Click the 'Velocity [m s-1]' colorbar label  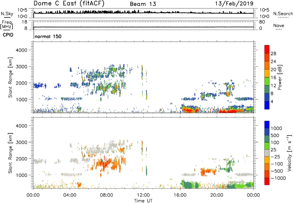[x=289, y=152]
